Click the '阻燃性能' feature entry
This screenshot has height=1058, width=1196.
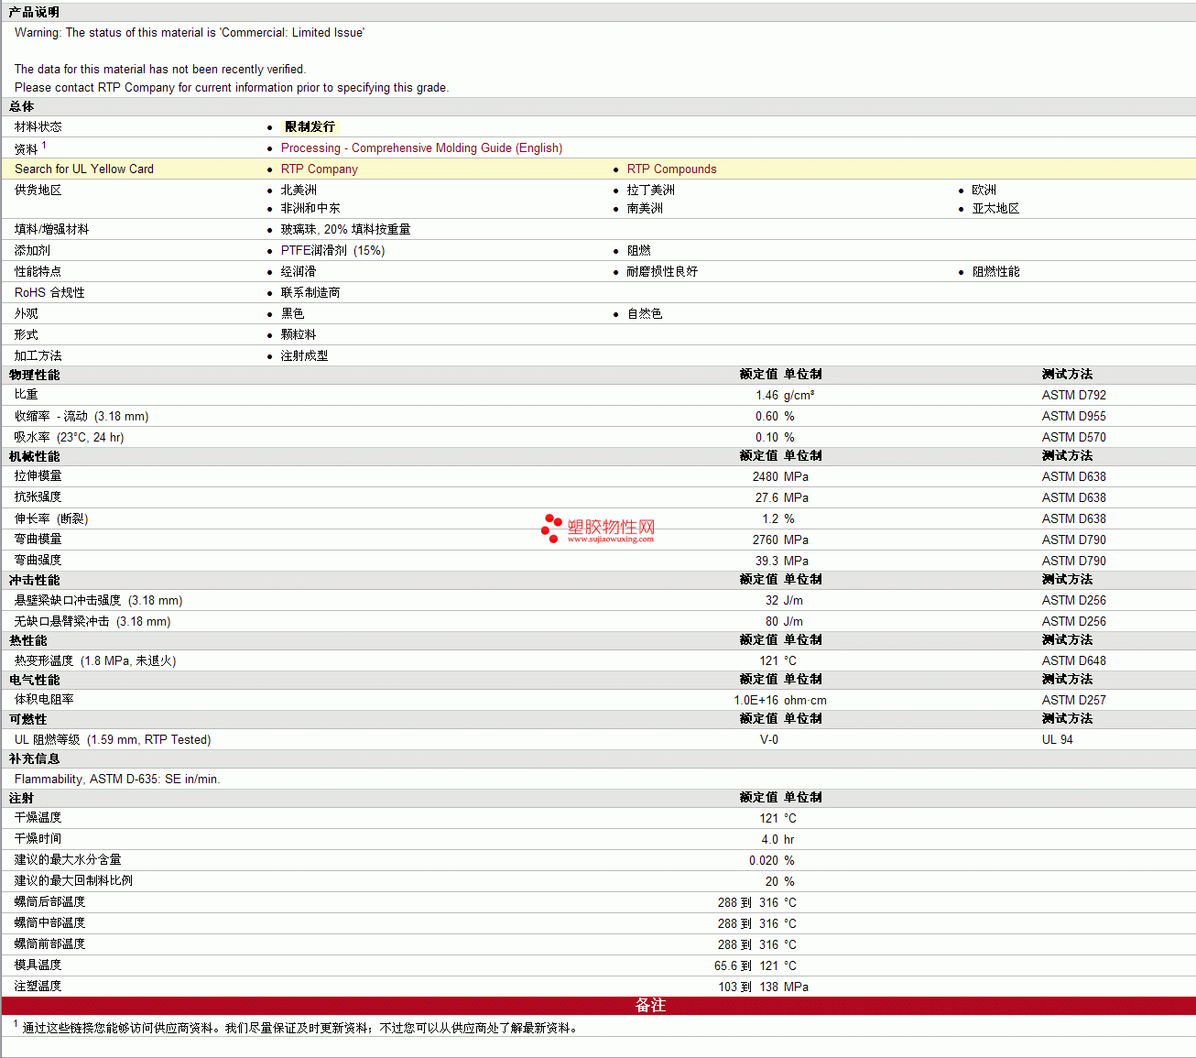click(x=995, y=271)
